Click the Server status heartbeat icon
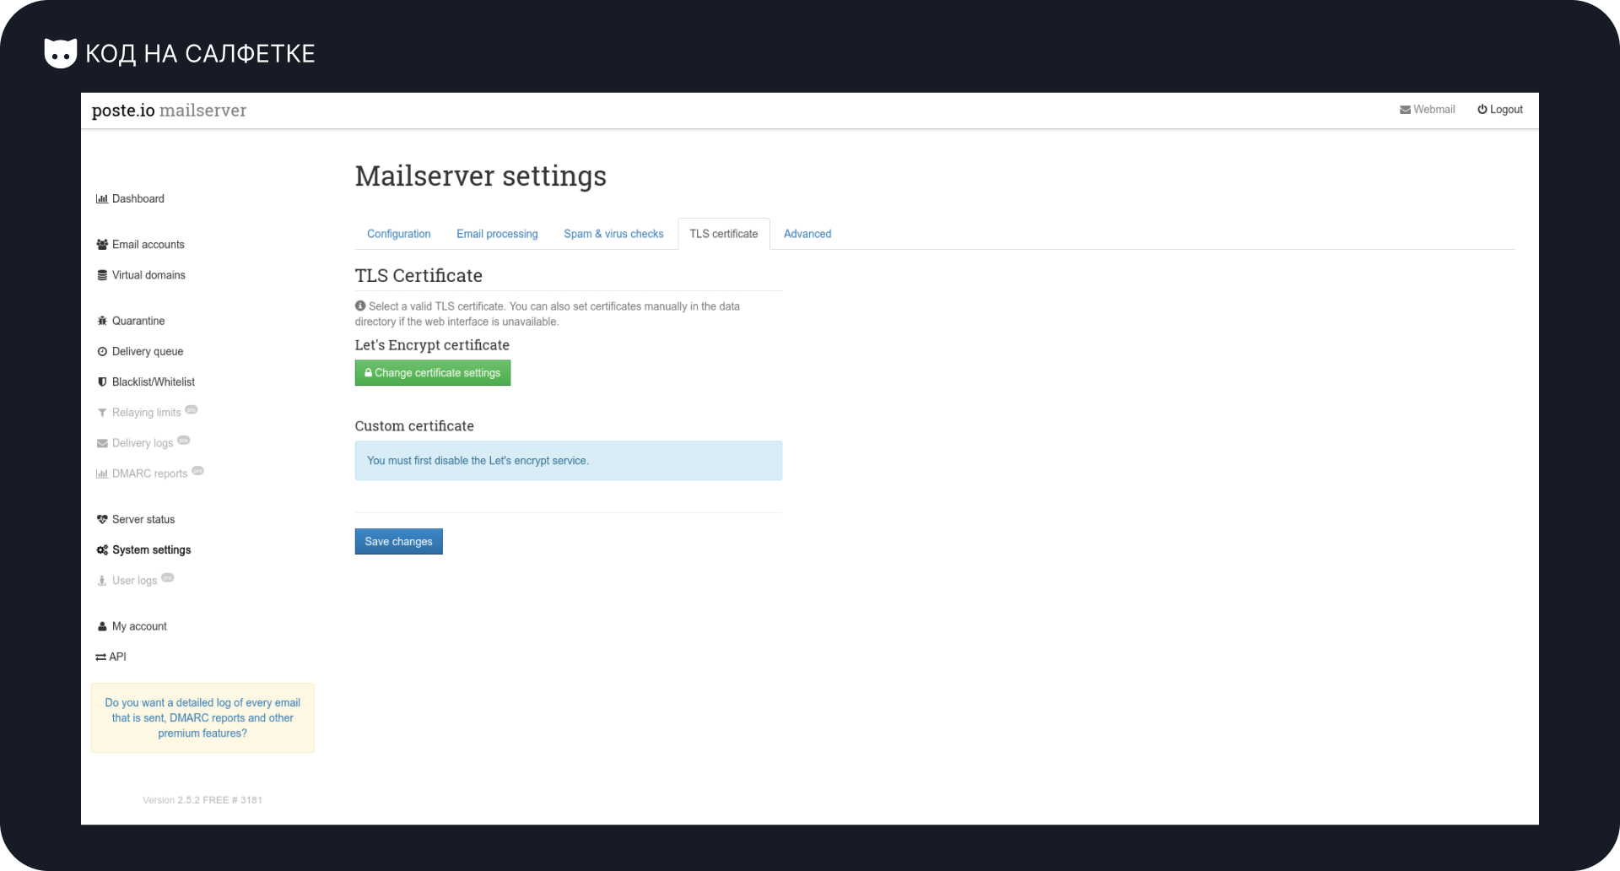The height and width of the screenshot is (871, 1620). [x=102, y=520]
